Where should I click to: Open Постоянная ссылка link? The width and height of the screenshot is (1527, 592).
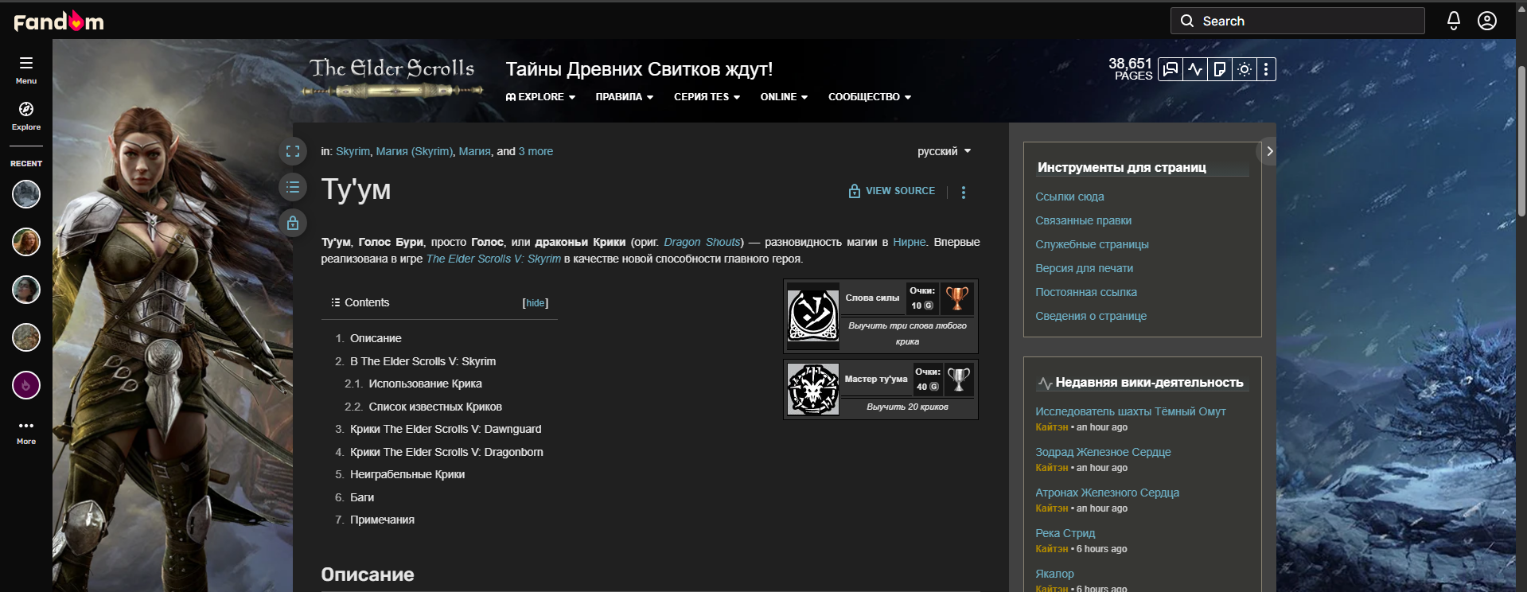[x=1086, y=292]
